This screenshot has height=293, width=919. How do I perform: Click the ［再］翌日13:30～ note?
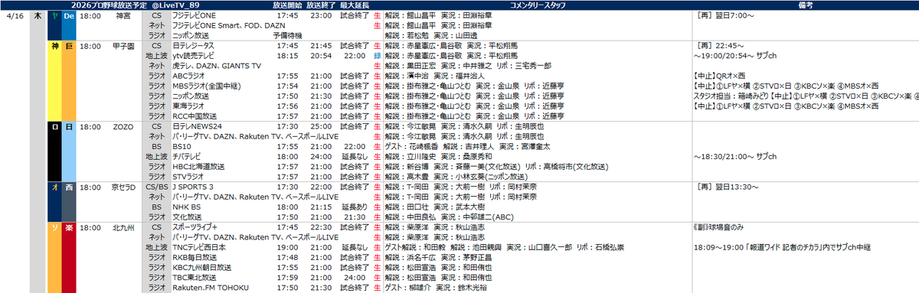coord(728,186)
